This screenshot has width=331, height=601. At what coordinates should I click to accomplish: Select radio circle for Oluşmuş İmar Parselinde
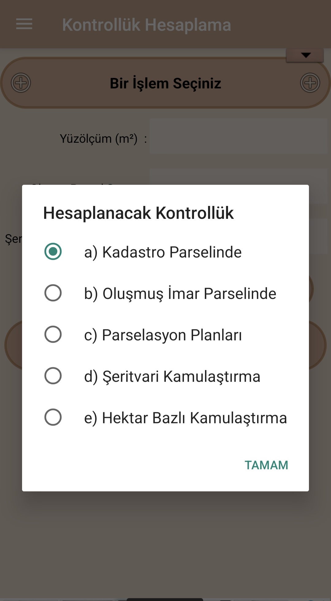53,293
